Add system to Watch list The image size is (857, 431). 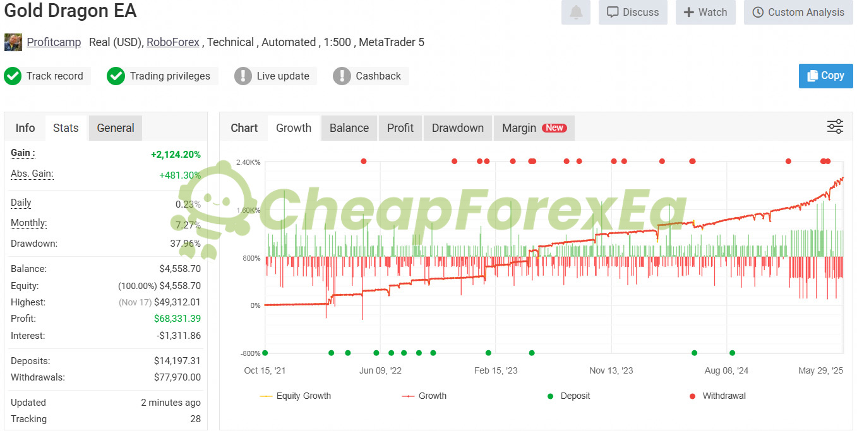705,12
